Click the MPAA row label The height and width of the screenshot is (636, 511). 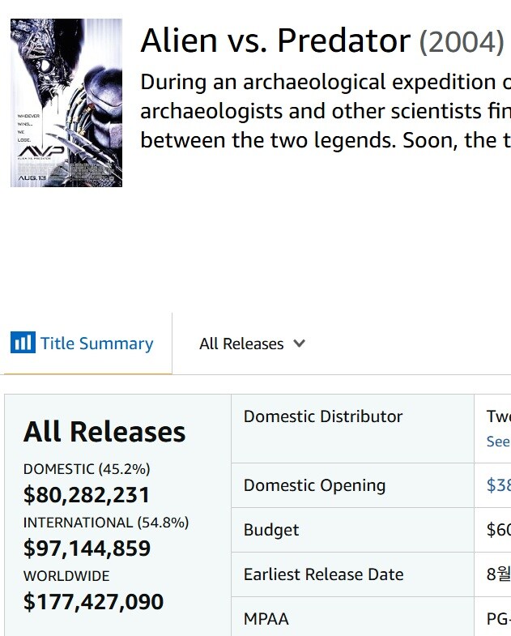coord(266,619)
